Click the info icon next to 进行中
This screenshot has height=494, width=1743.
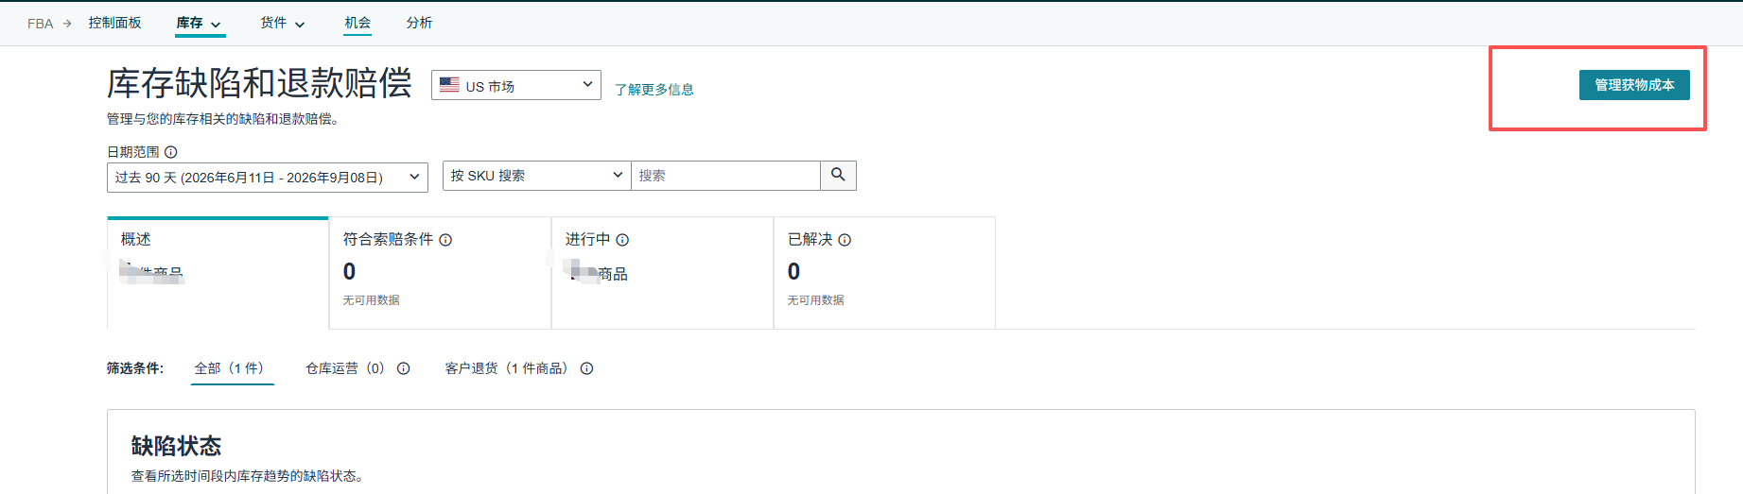(x=622, y=240)
